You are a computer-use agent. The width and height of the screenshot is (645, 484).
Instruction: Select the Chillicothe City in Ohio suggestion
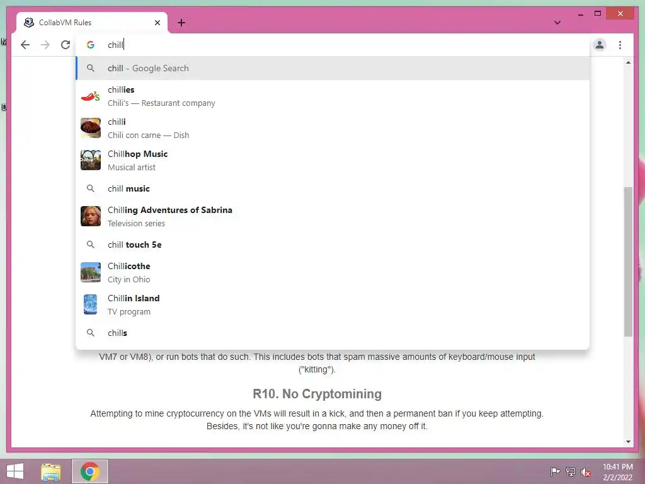pyautogui.click(x=333, y=272)
